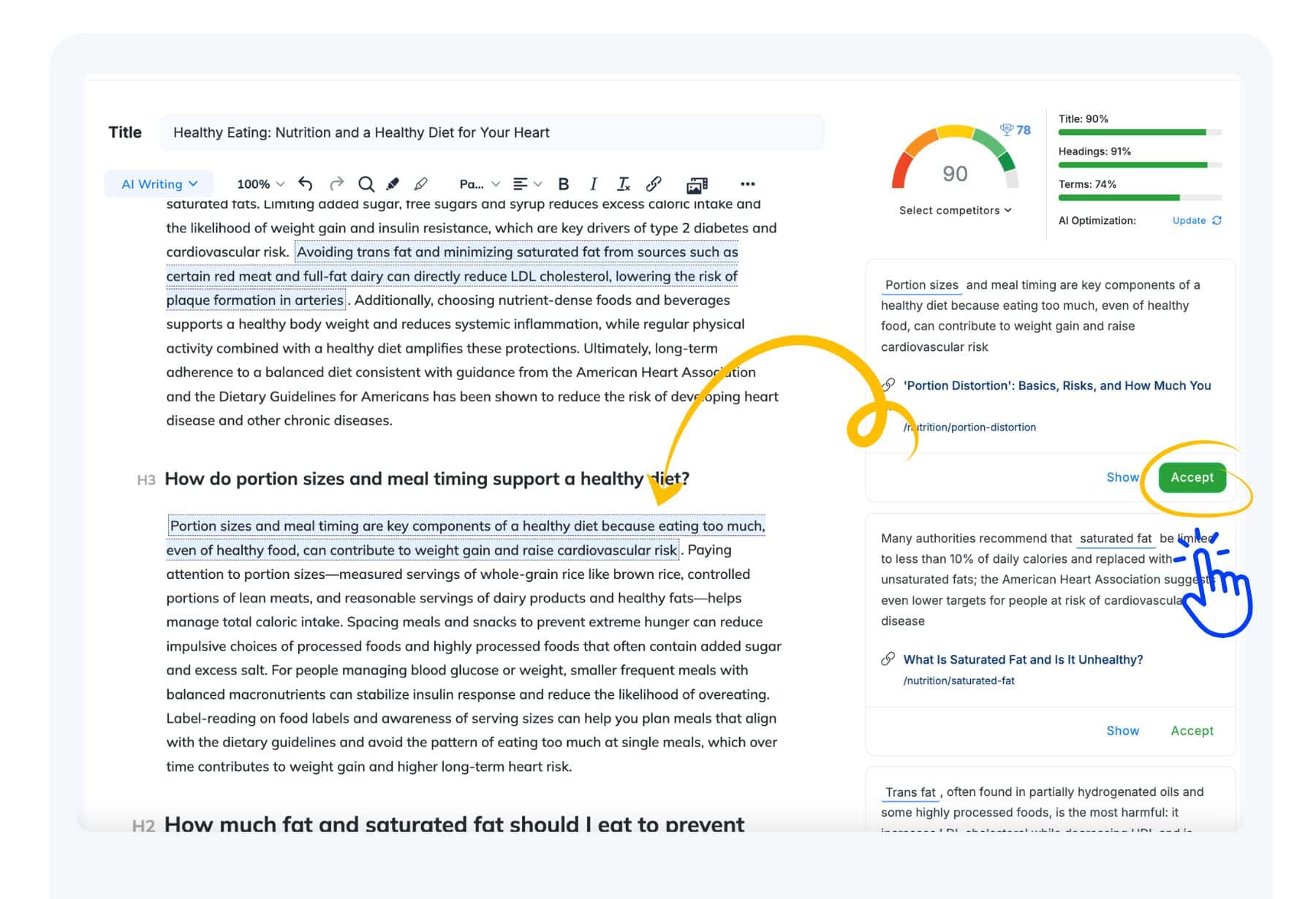Open the search (magnifier) tool
This screenshot has width=1316, height=899.
click(x=366, y=183)
